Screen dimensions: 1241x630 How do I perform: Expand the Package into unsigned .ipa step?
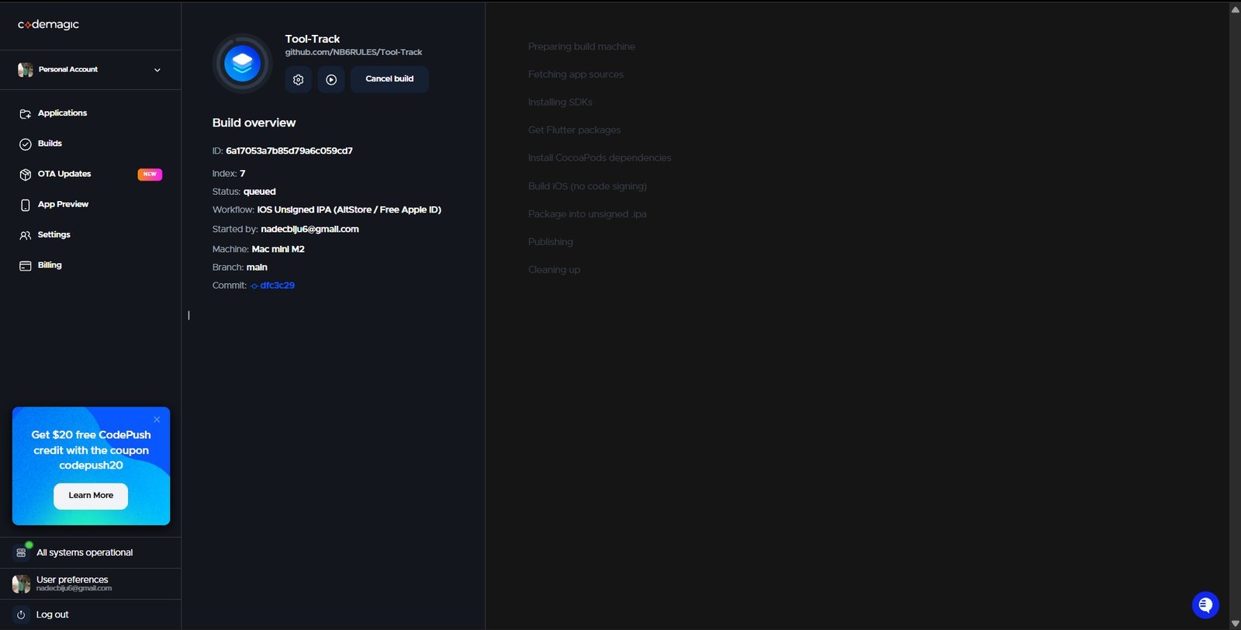[587, 214]
